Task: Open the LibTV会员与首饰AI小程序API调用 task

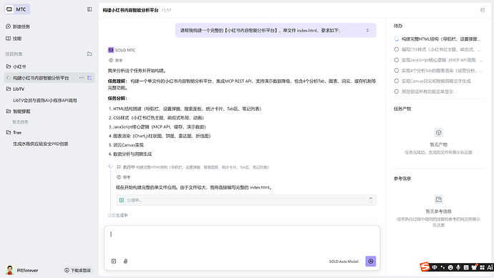Action: (x=44, y=100)
